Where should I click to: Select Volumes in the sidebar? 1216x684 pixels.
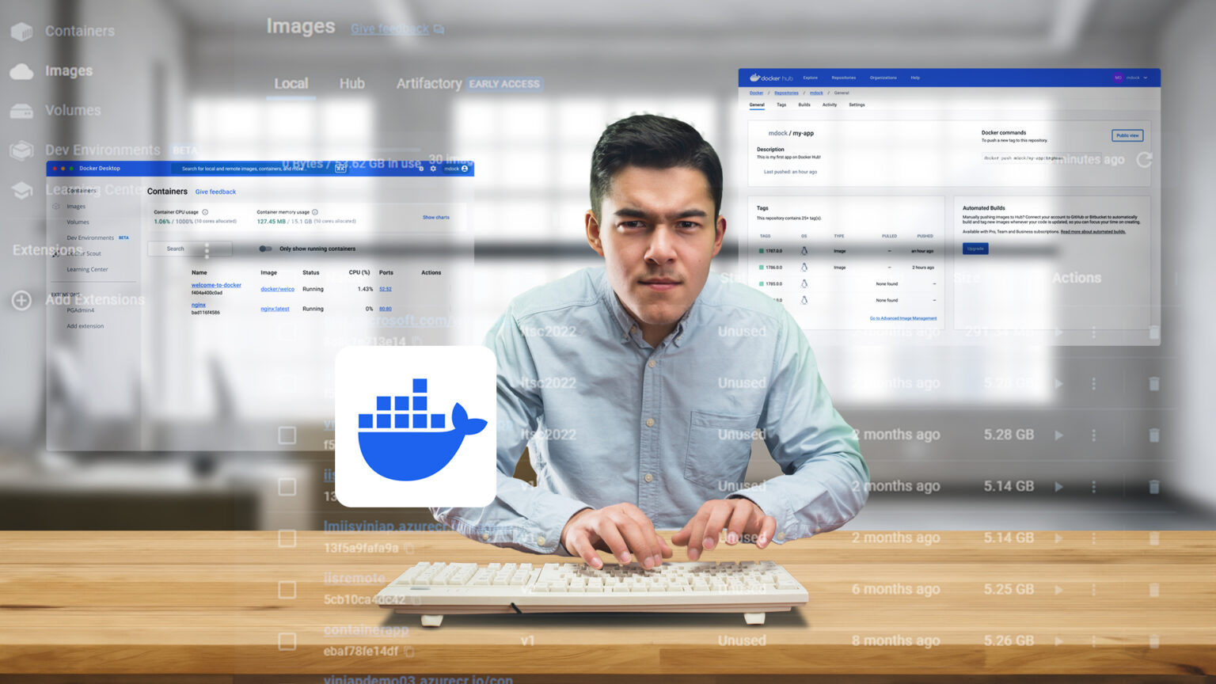pyautogui.click(x=78, y=222)
